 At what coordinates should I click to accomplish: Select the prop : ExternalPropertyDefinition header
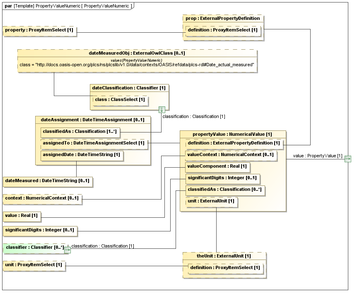click(x=223, y=19)
